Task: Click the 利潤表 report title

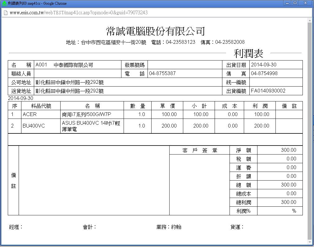Action: (x=248, y=54)
